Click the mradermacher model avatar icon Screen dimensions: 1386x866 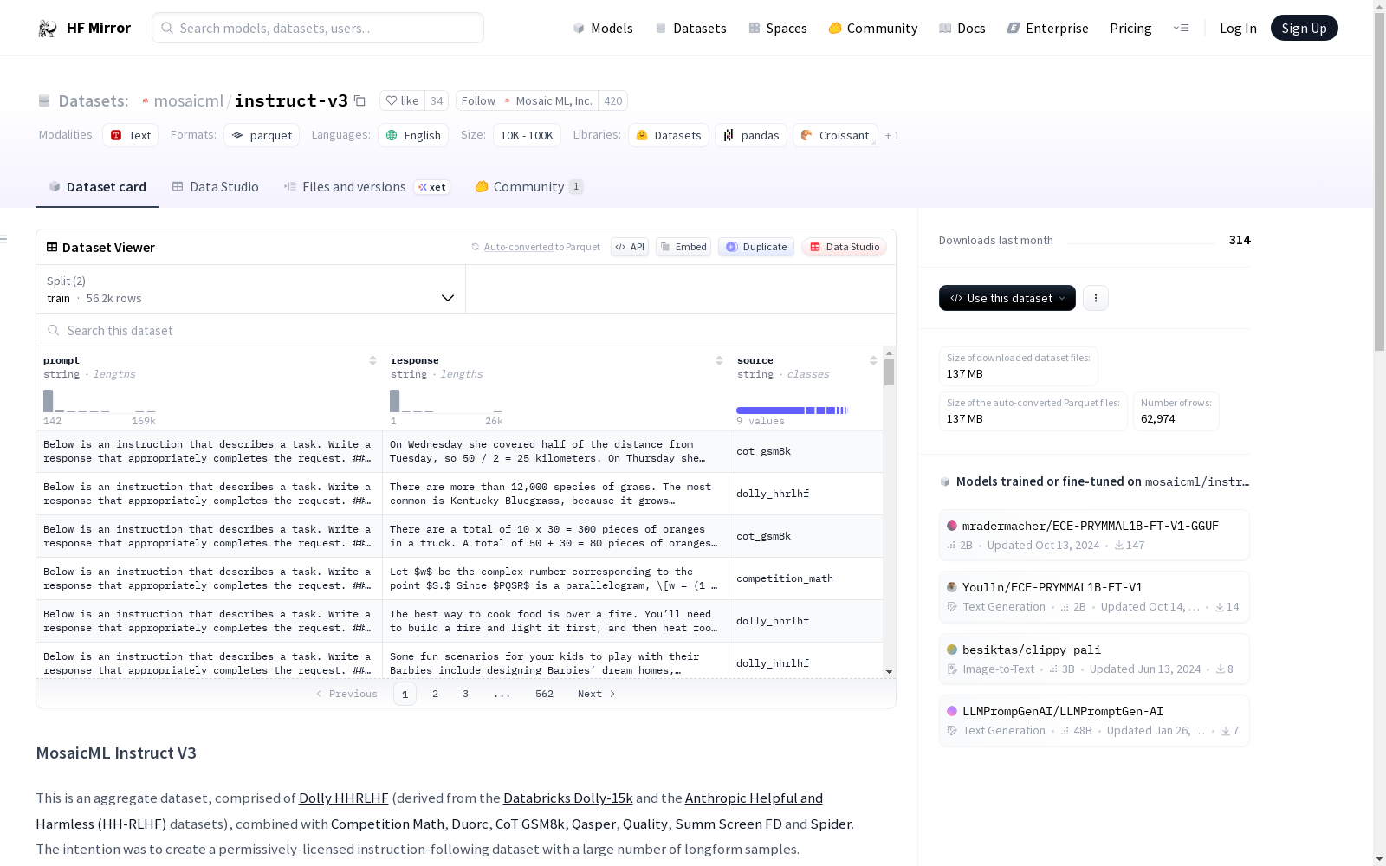(x=952, y=526)
